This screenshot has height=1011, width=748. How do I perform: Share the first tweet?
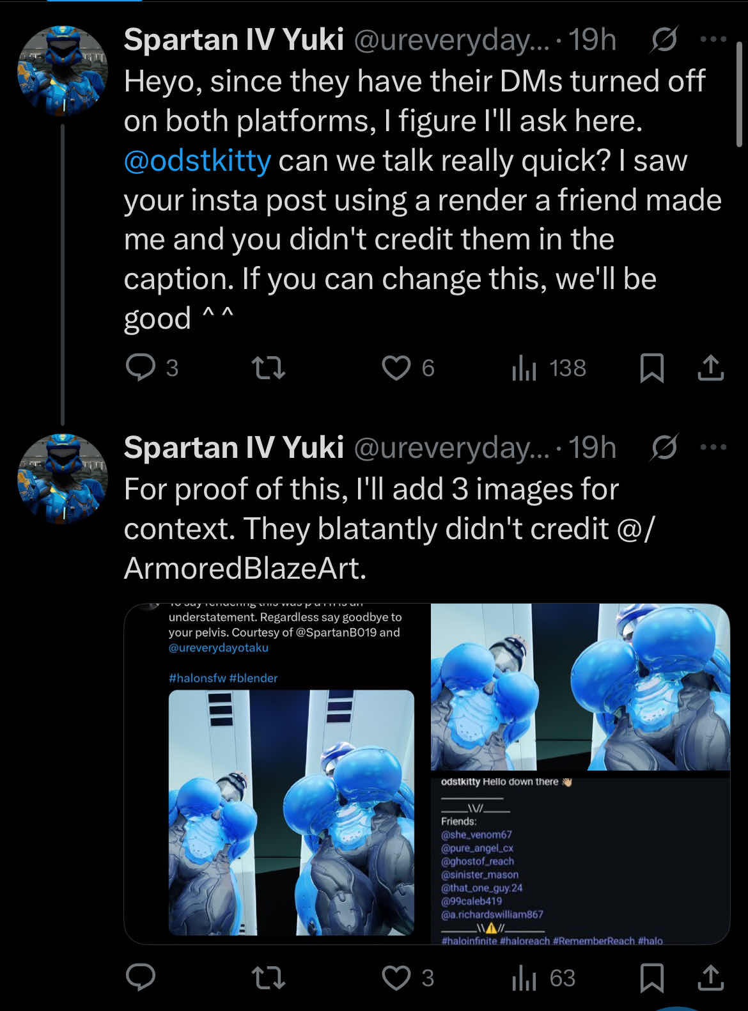[710, 368]
